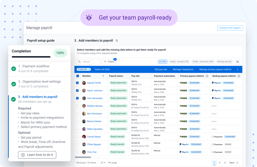This screenshot has height=167, width=257.
Task: Click the Payoneer logo in Chris Tan's row
Action: 217,152
